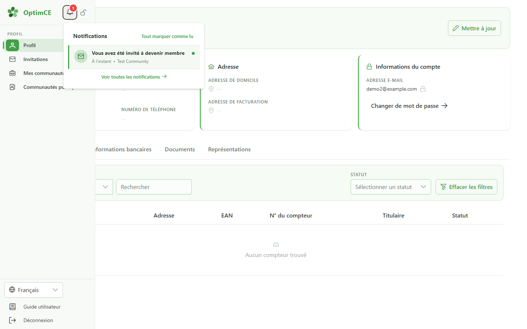The image size is (527, 329).
Task: Open the Informations bancaires tab
Action: coord(123,149)
